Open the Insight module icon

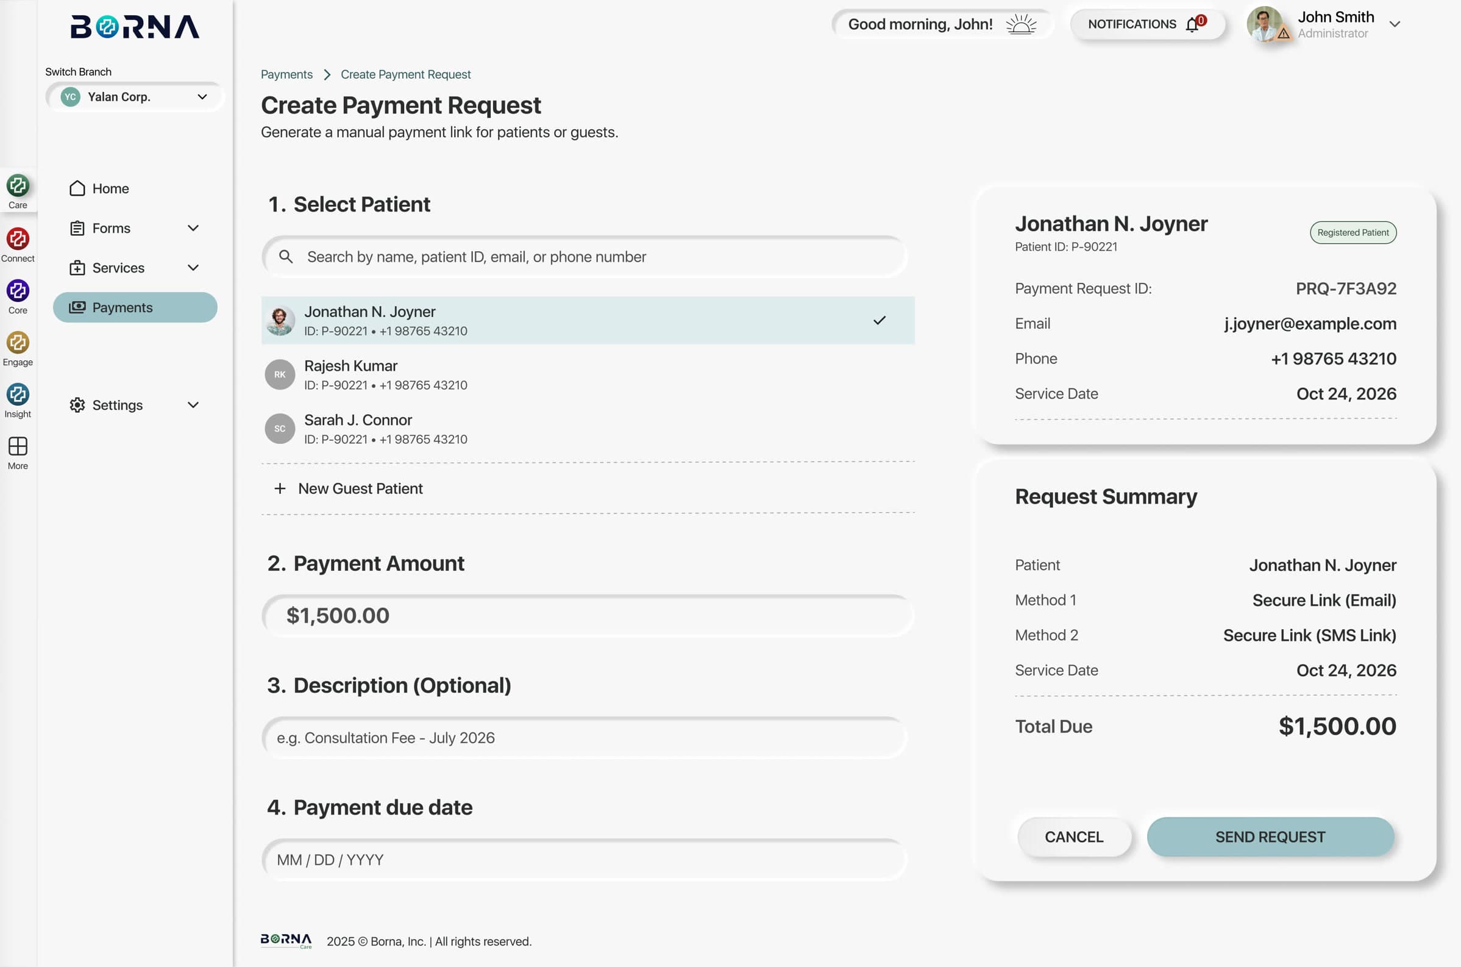pyautogui.click(x=18, y=394)
